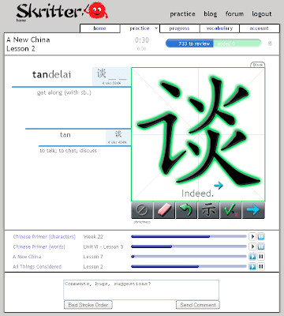The width and height of the screenshot is (284, 316).
Task: Play Chinese Primer (characters) list
Action: [x=252, y=236]
